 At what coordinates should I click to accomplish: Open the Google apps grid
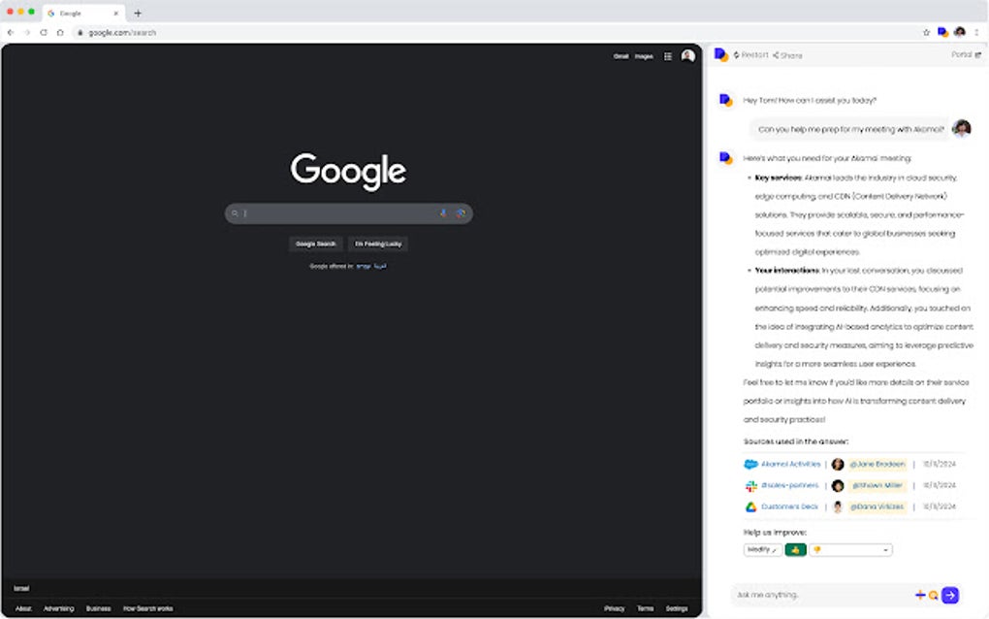(x=667, y=56)
